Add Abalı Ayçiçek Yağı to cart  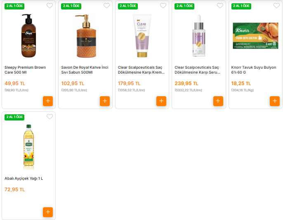[x=48, y=212]
